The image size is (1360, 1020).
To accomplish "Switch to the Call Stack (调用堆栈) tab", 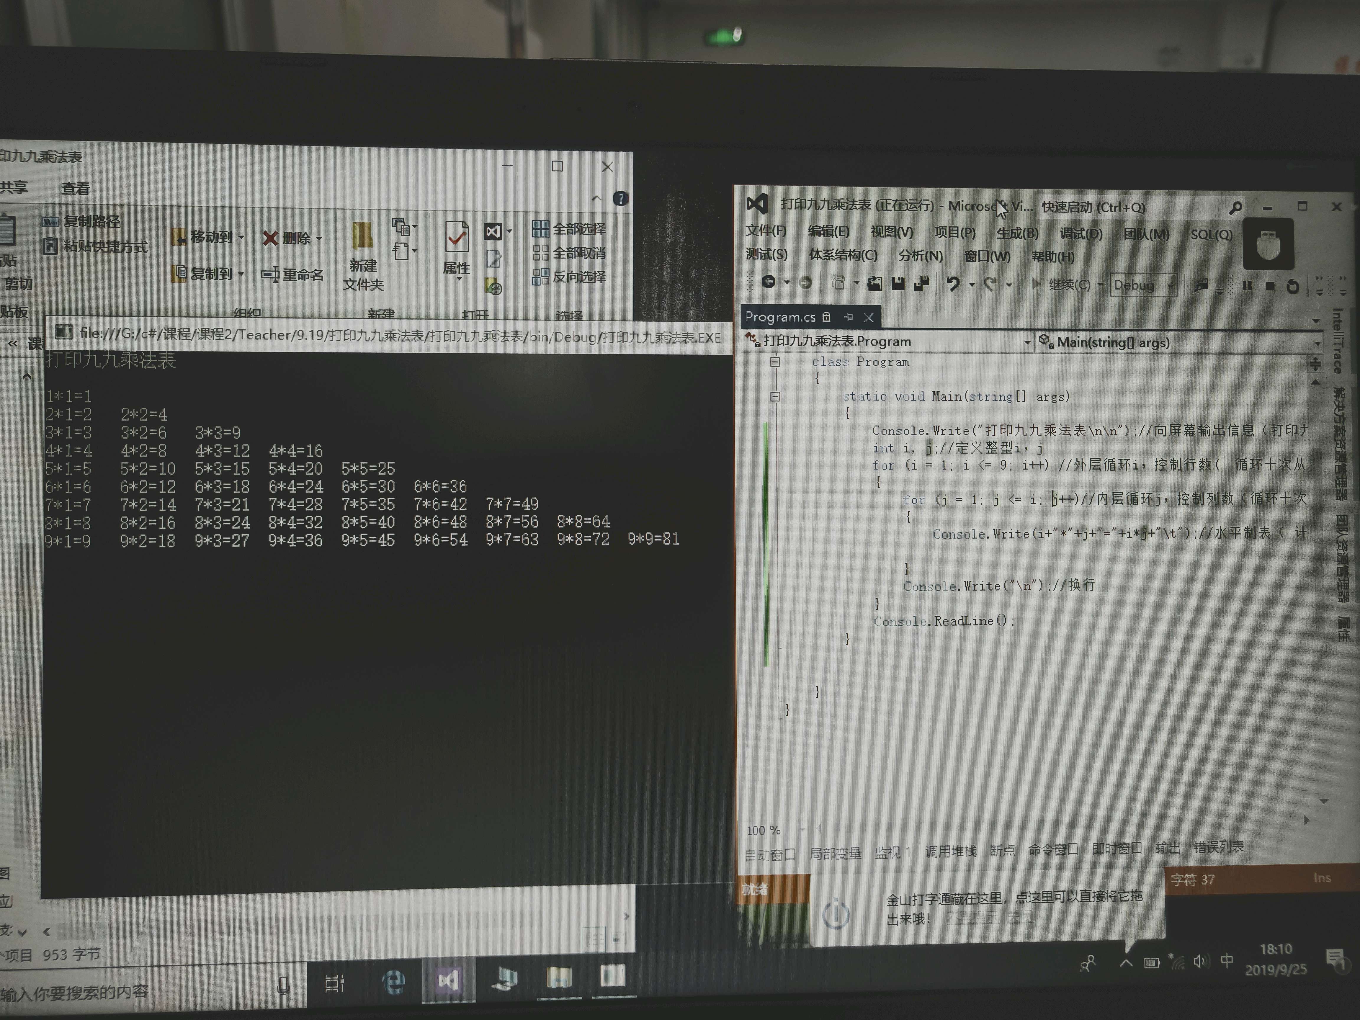I will [951, 851].
